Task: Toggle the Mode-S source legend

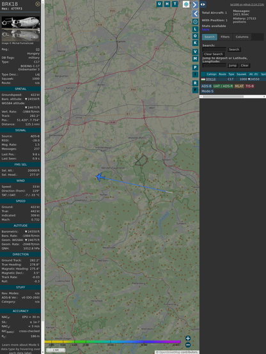Action: pyautogui.click(x=207, y=91)
